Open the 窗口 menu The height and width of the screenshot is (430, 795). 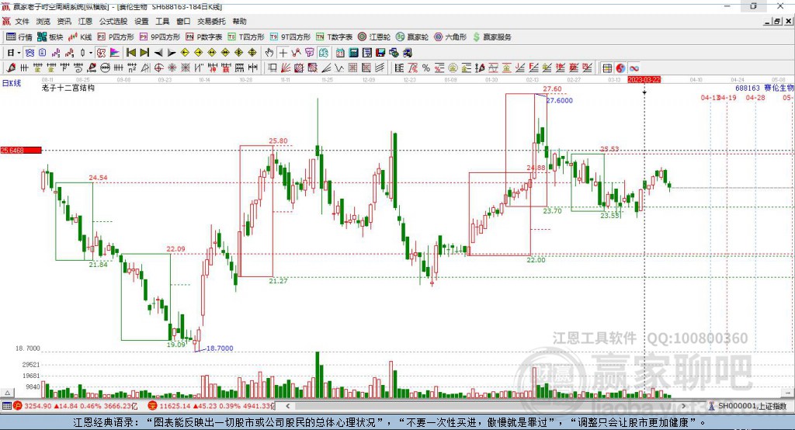(x=183, y=21)
